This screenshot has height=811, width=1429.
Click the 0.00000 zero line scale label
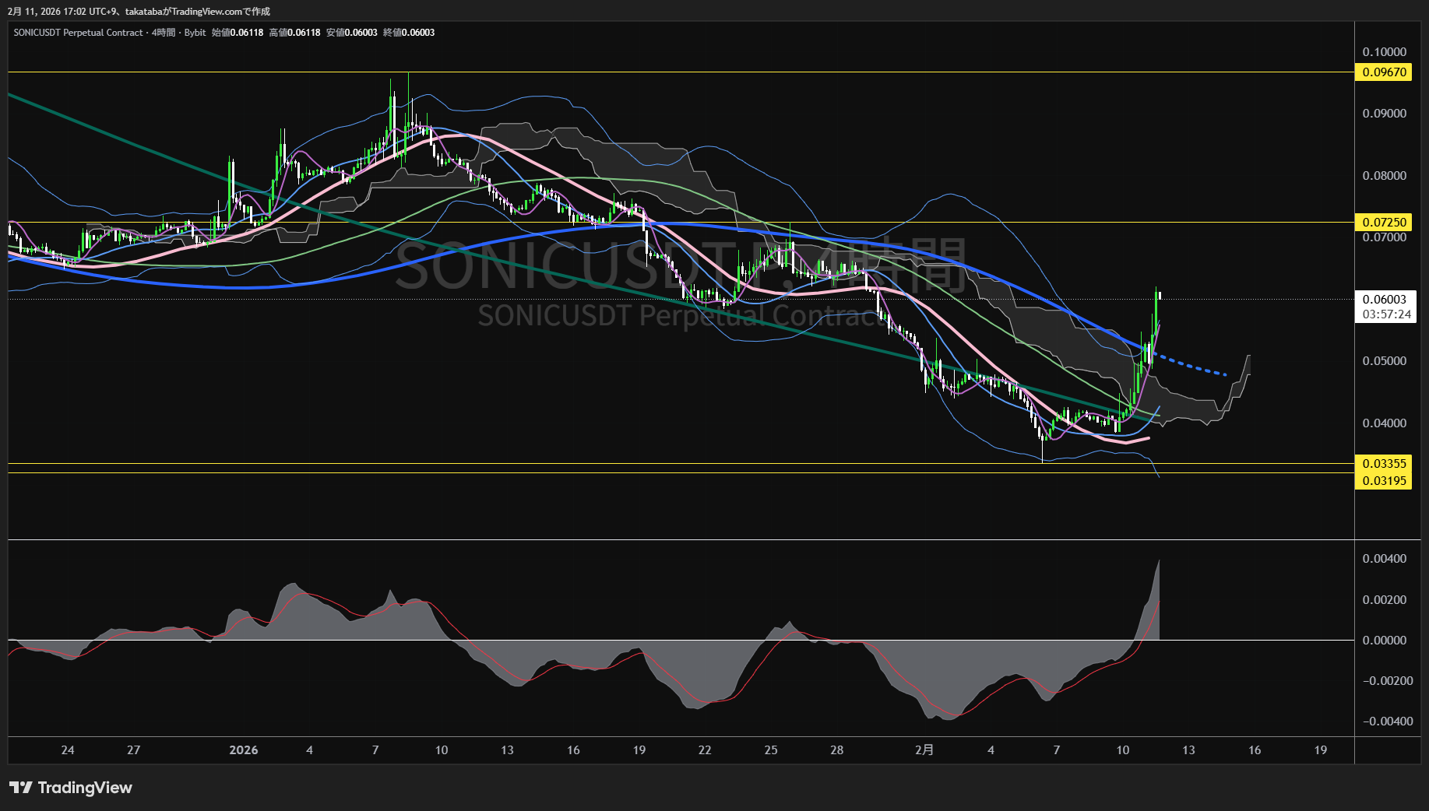(x=1384, y=641)
